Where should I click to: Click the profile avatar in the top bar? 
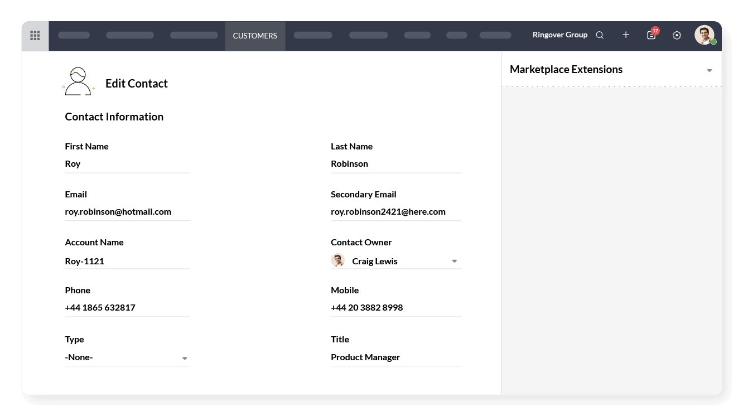(705, 35)
